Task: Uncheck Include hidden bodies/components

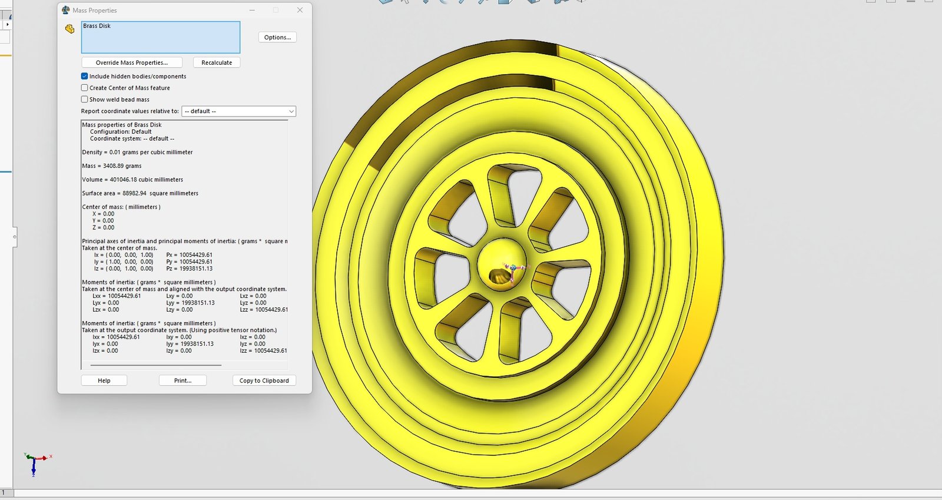Action: [85, 76]
